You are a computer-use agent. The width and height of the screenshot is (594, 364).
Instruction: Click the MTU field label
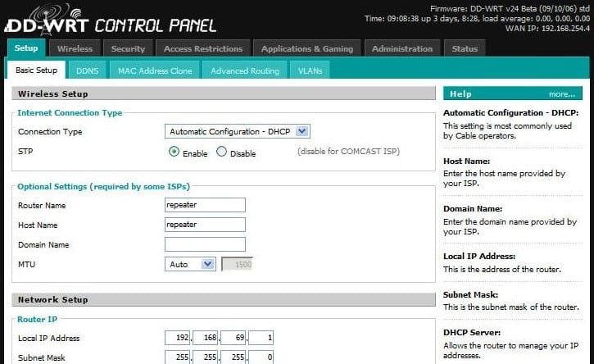point(26,264)
